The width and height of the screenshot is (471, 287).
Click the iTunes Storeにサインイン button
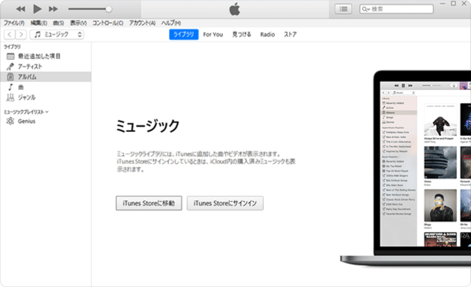click(x=225, y=203)
